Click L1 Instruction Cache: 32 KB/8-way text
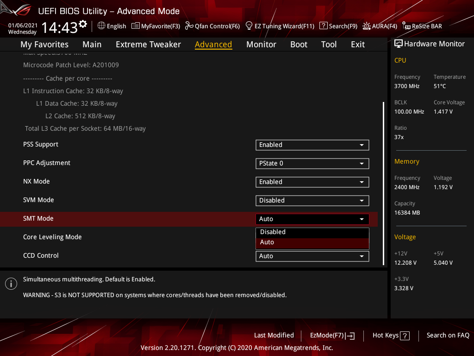Screen dimensions: 474x356 click(x=73, y=91)
